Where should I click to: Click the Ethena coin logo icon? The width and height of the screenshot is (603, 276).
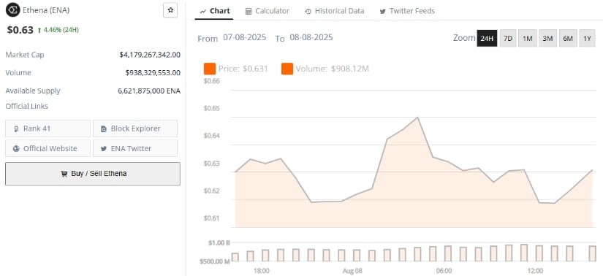pyautogui.click(x=13, y=10)
